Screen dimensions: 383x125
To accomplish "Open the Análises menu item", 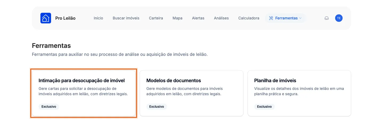I will click(221, 18).
